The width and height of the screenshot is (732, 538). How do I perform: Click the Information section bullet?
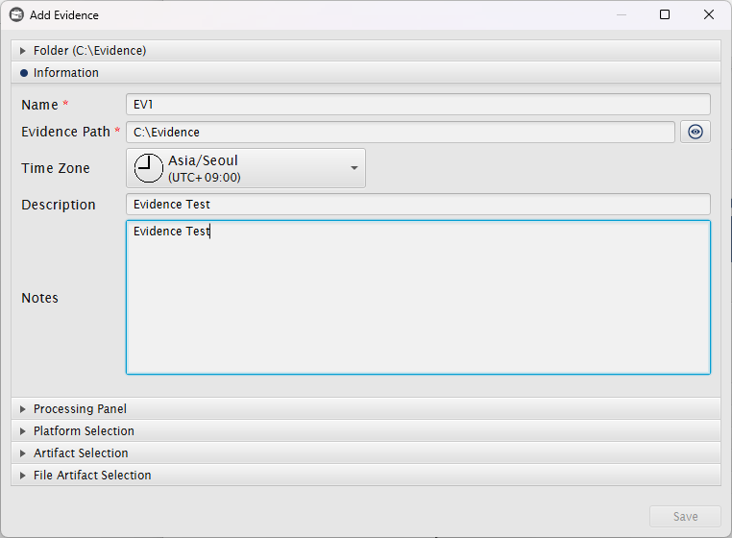[x=24, y=73]
